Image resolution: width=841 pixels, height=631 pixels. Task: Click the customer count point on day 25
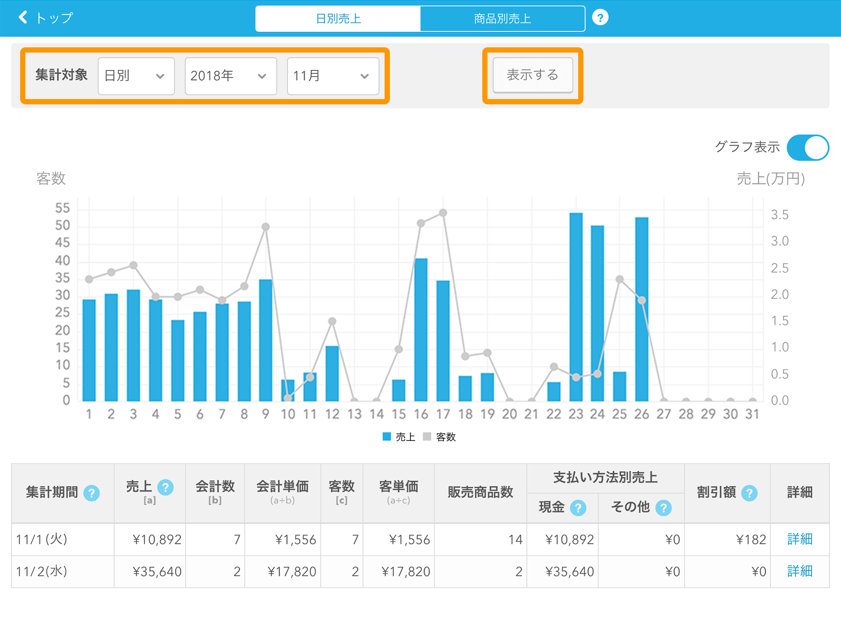(x=619, y=279)
